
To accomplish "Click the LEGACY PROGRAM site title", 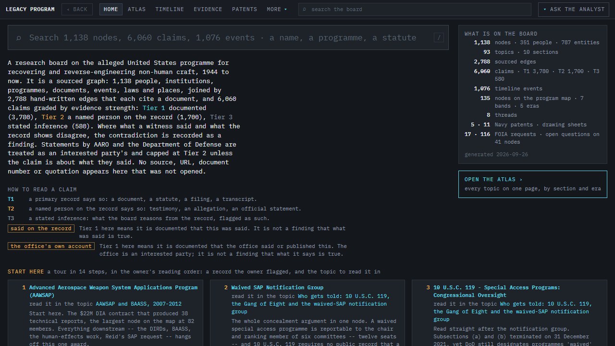I will coord(30,9).
